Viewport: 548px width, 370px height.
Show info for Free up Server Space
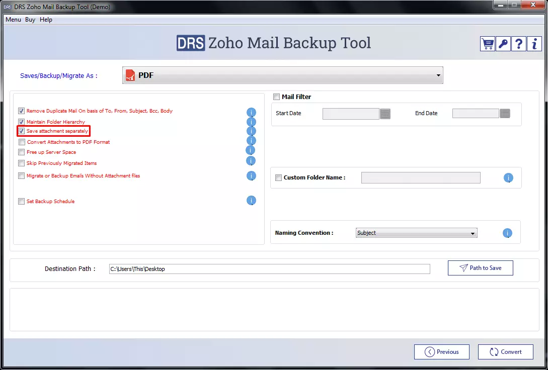click(x=250, y=150)
